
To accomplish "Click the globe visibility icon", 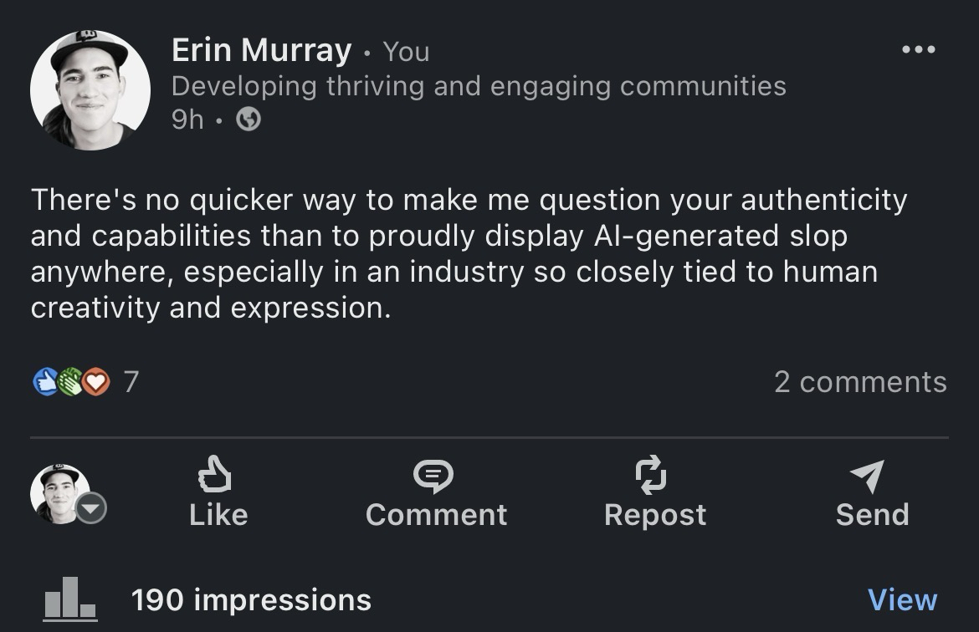I will [x=249, y=120].
